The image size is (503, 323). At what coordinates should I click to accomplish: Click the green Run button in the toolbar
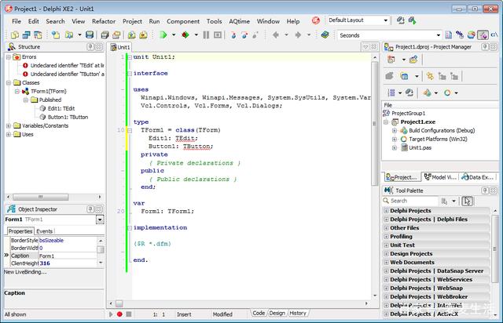point(163,35)
